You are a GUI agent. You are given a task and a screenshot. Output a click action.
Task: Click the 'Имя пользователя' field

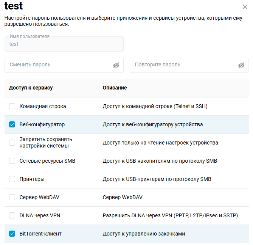click(x=64, y=44)
